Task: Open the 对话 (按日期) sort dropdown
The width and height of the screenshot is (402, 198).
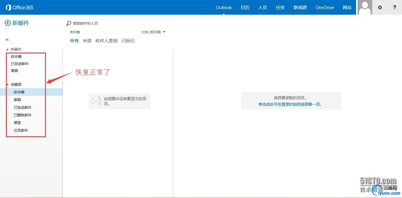Action: (x=153, y=32)
